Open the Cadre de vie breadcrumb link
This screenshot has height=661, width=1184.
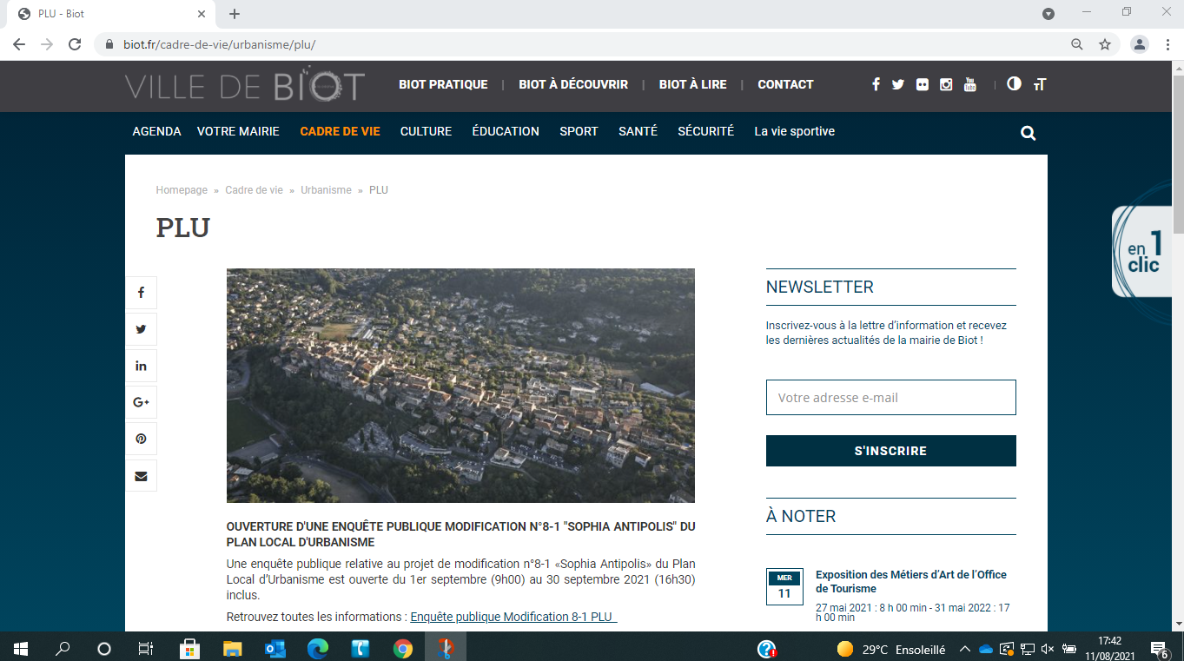click(x=254, y=189)
